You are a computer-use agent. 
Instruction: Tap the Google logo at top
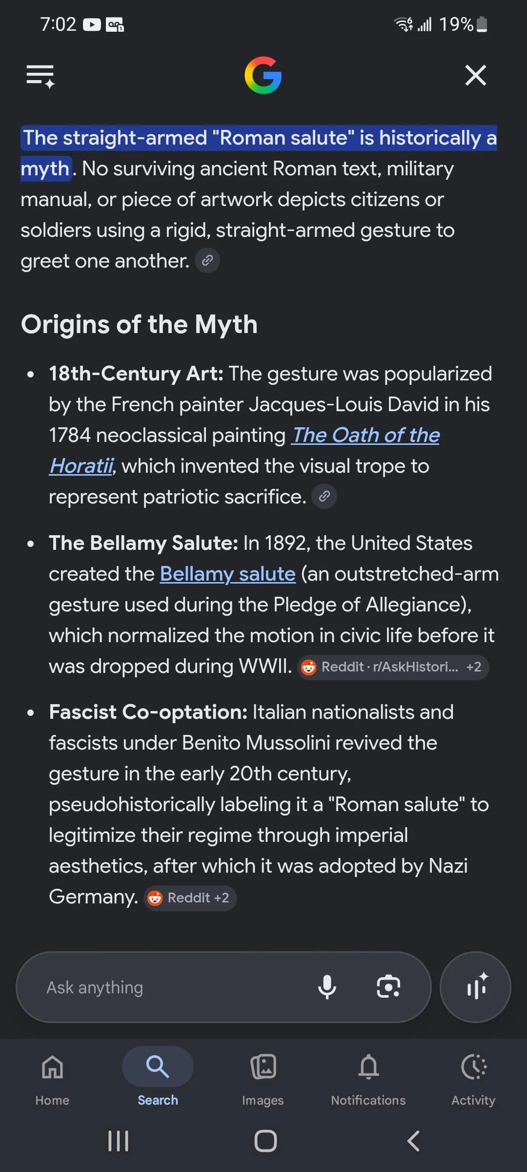(x=263, y=75)
